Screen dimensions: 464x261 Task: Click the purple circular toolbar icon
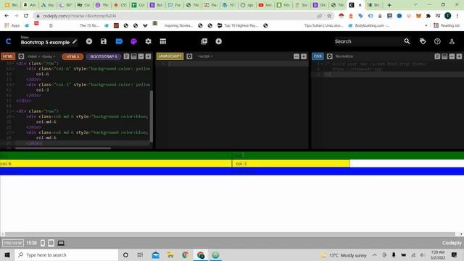(x=133, y=42)
